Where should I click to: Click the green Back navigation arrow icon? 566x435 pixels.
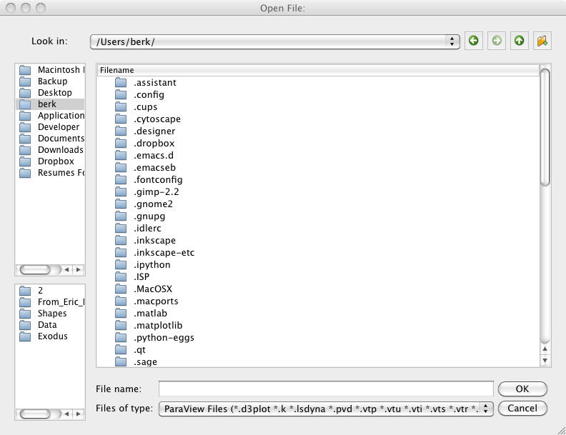tap(473, 41)
